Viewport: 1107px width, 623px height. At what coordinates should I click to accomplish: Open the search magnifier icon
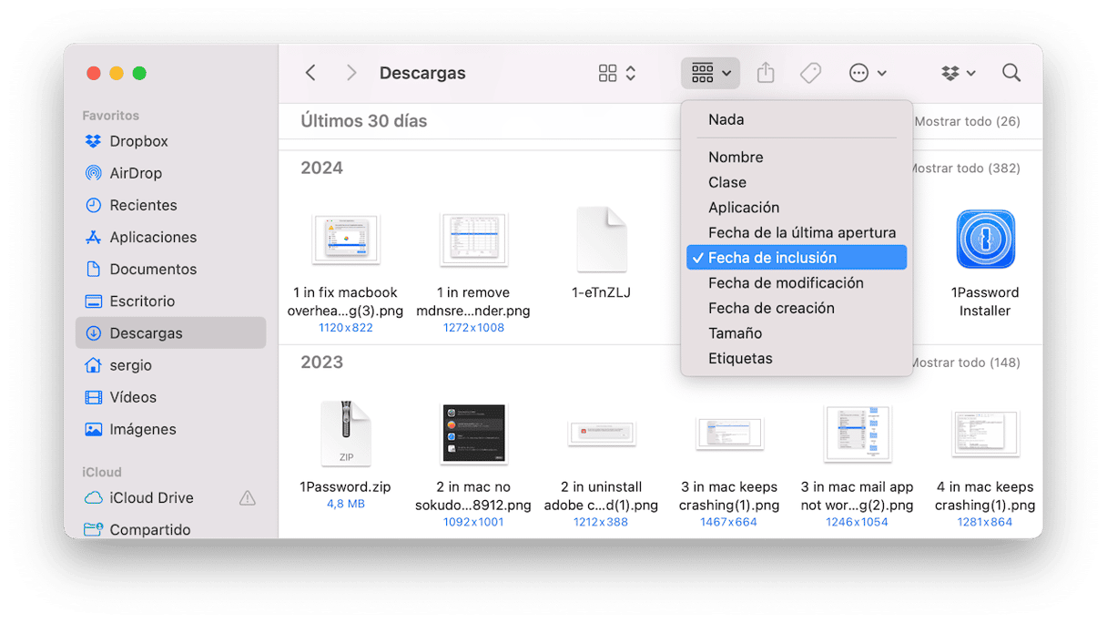pos(1011,73)
